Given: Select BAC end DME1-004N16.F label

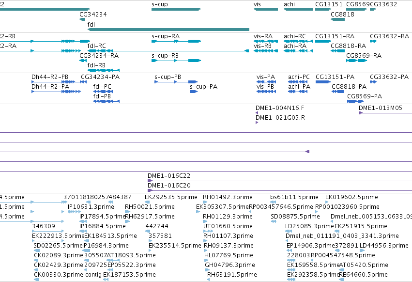Looking at the screenshot, I should point(279,108).
